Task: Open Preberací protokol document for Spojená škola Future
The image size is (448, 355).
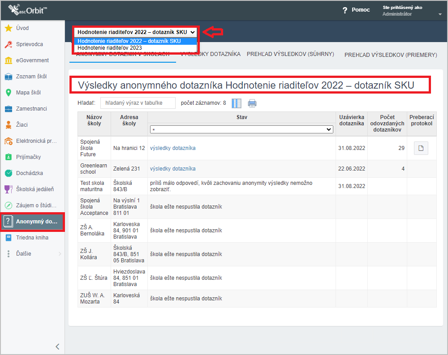Action: pos(421,148)
